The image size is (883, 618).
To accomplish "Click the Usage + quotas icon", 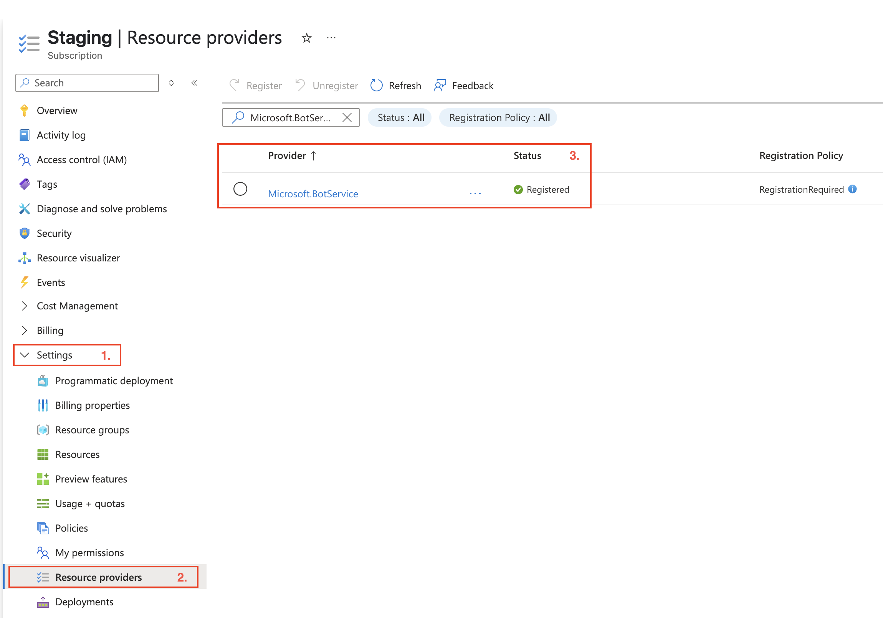I will 43,504.
